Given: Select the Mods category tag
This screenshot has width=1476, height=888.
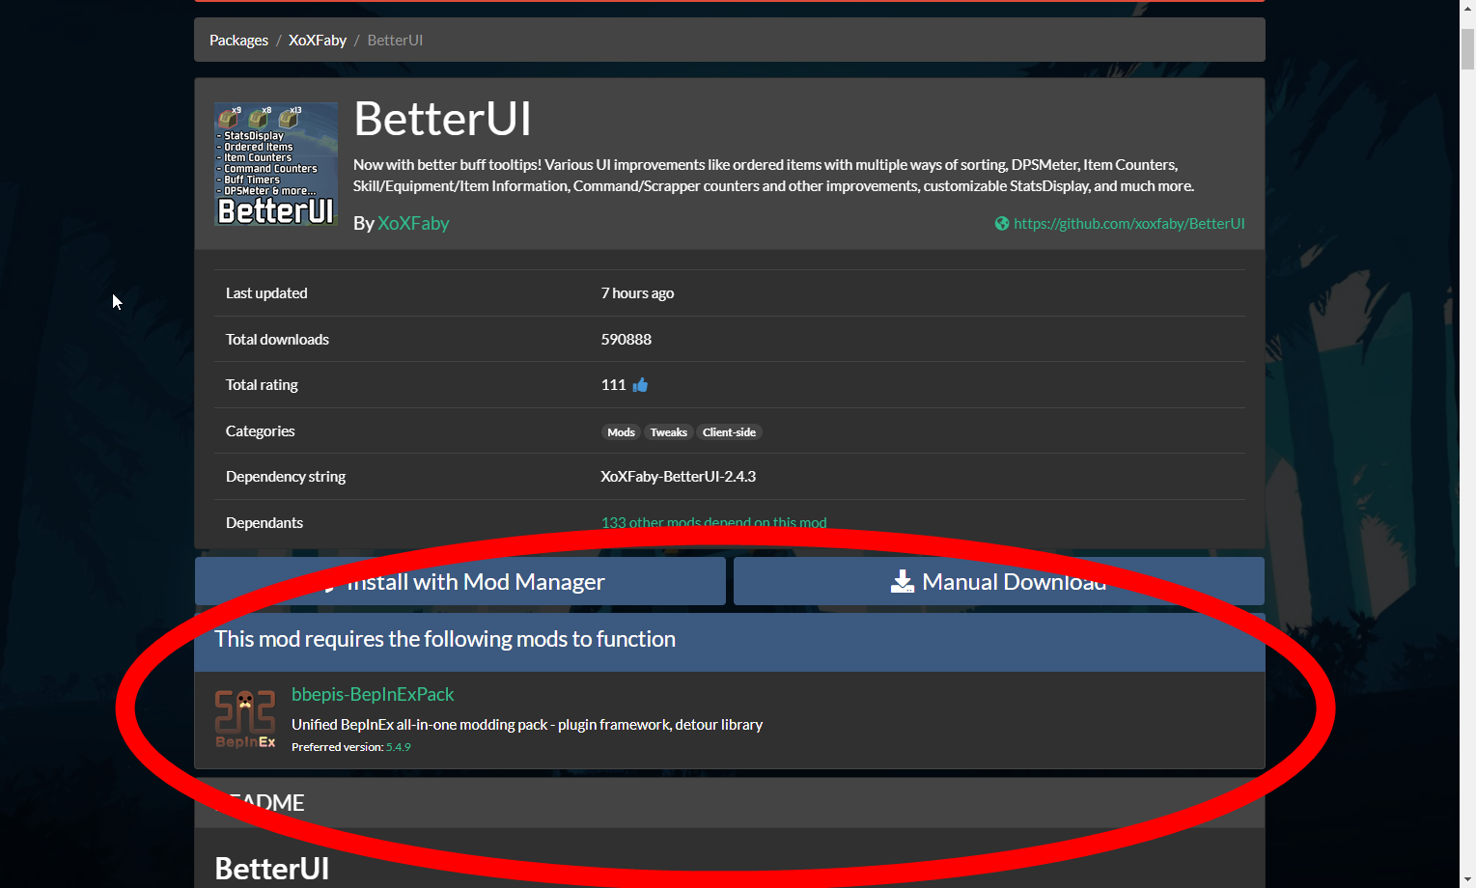Looking at the screenshot, I should (621, 431).
